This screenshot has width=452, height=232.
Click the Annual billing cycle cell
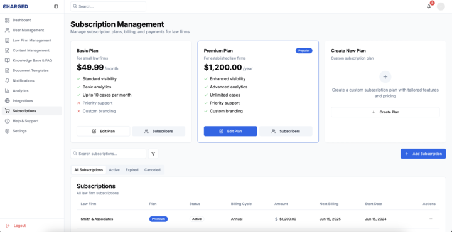237,219
